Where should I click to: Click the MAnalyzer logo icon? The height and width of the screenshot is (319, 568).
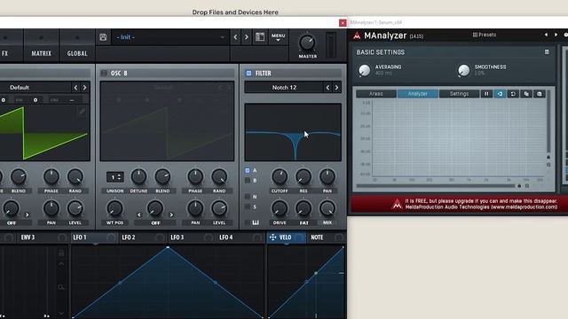[x=357, y=35]
